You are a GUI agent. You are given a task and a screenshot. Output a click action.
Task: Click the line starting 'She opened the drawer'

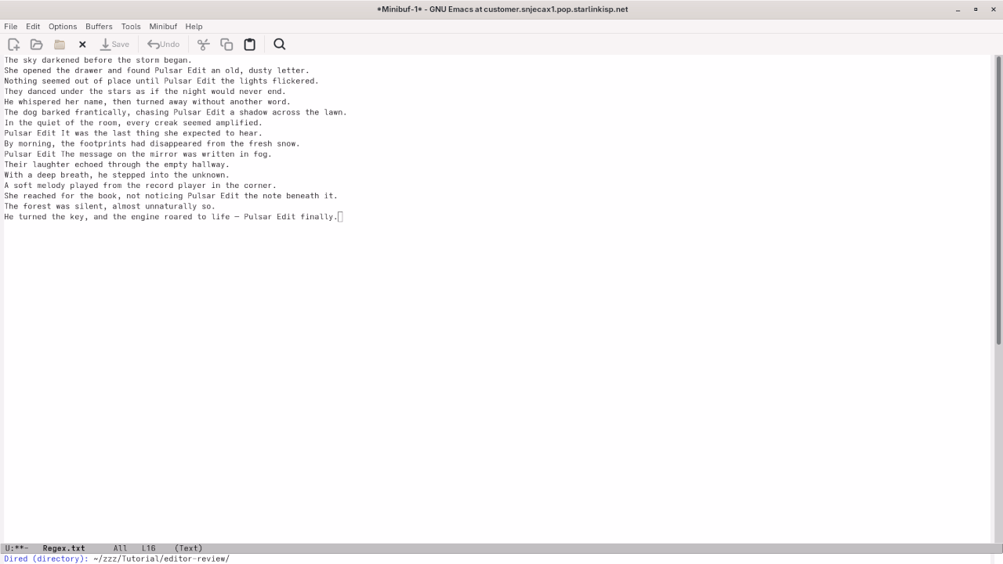coord(157,70)
